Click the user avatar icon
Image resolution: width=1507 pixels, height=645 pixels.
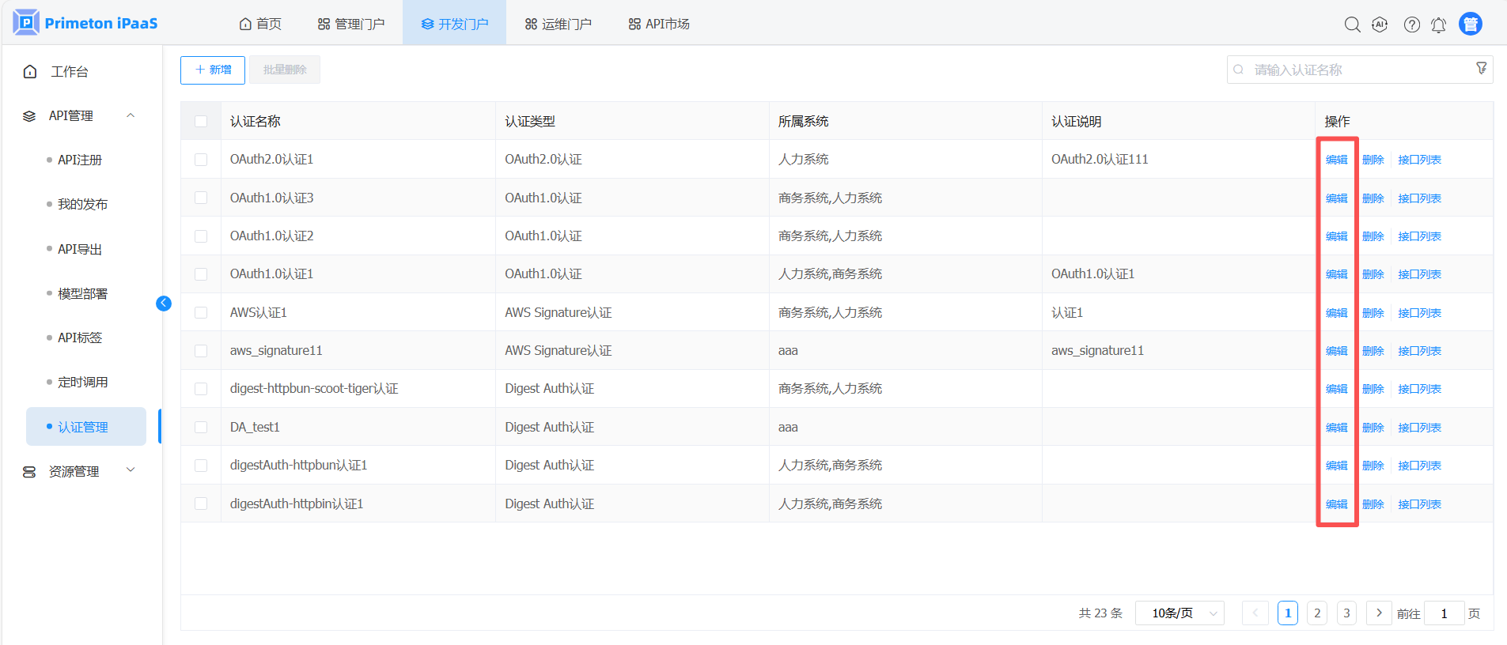[1470, 25]
